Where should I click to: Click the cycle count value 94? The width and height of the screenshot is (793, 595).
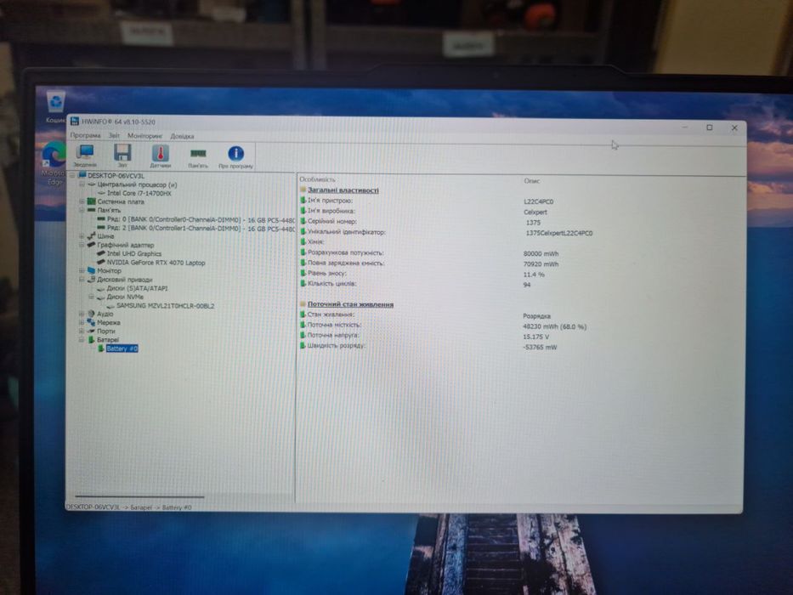(526, 285)
